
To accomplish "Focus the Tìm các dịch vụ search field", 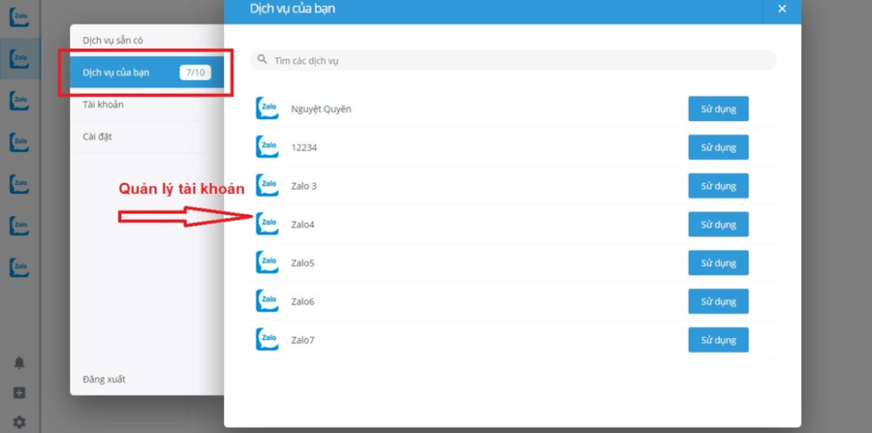I will point(513,60).
